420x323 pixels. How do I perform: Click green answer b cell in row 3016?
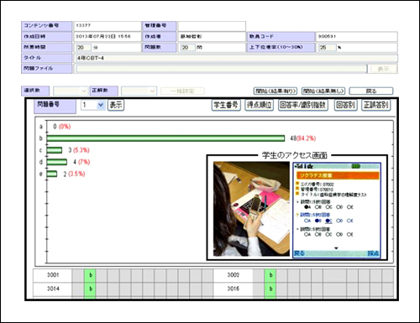270,289
